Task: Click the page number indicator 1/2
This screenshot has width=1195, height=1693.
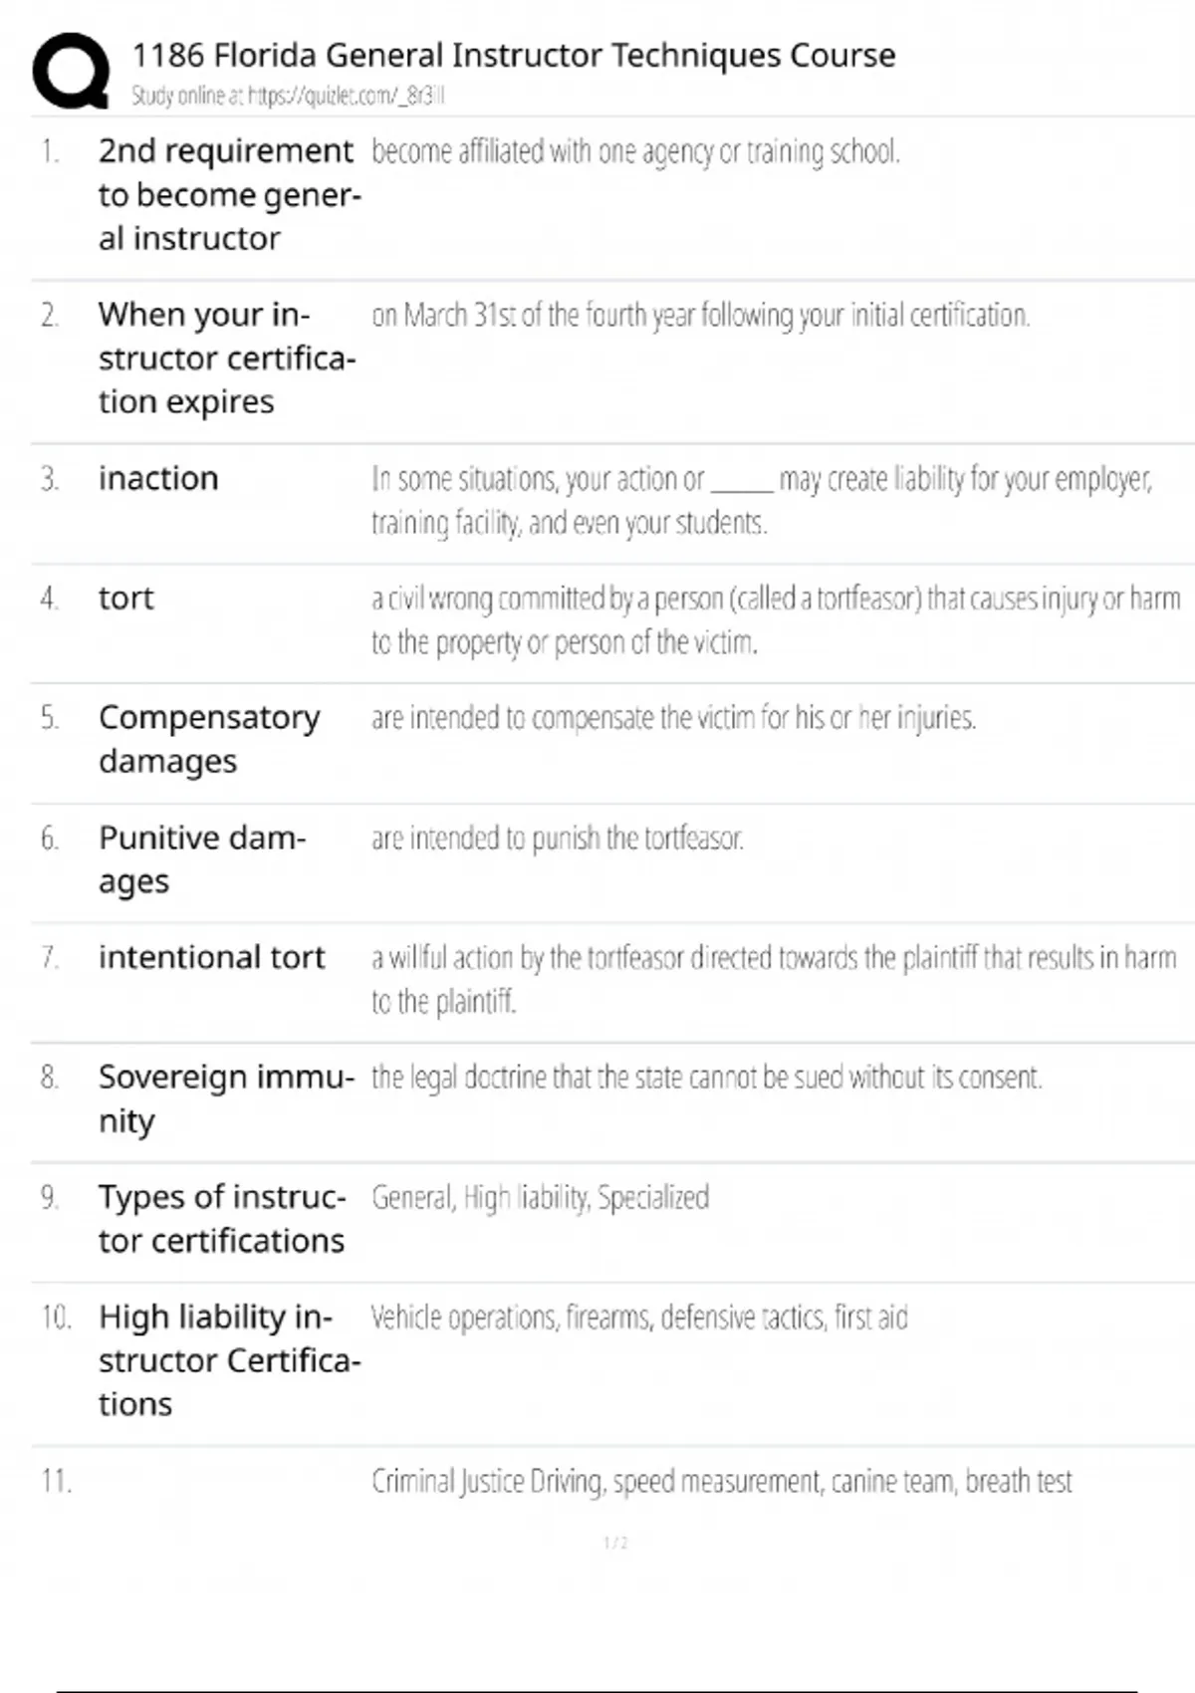Action: (615, 1543)
